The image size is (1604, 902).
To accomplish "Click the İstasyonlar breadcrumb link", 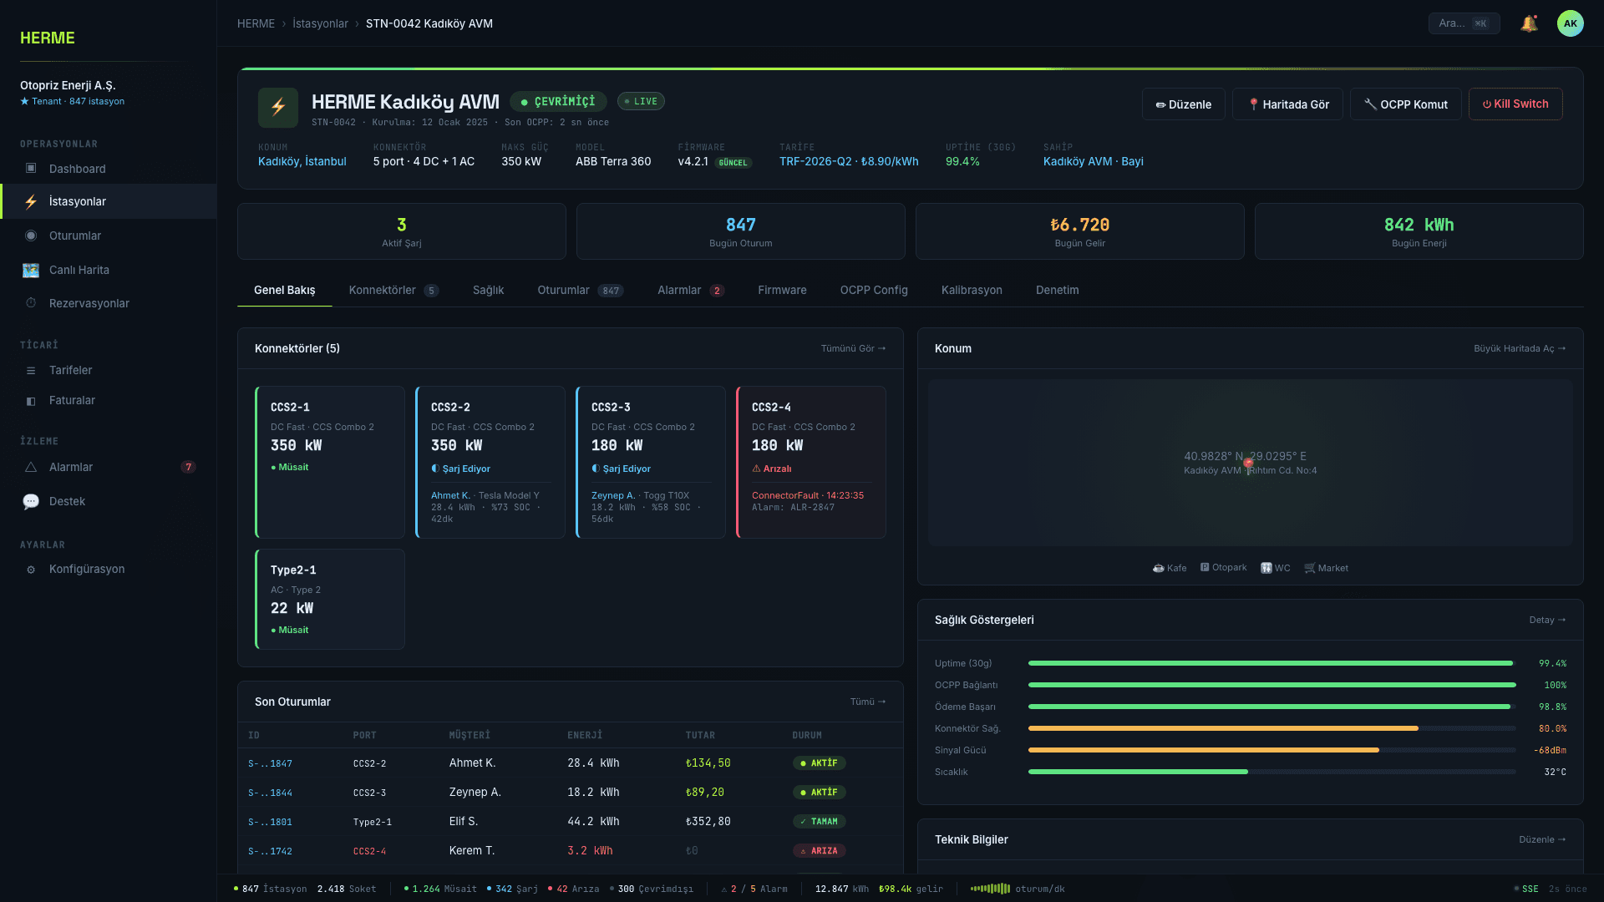I will click(320, 23).
